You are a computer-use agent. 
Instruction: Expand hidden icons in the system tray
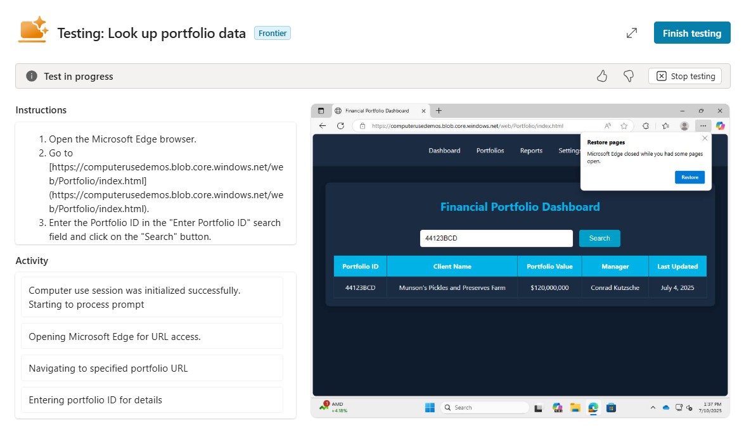pos(652,407)
